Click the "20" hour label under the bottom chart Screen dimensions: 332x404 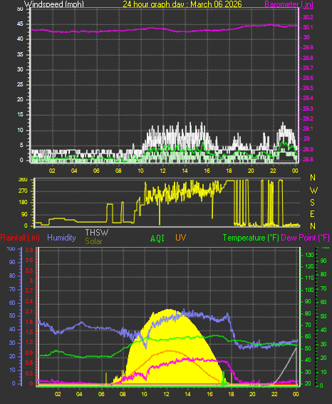click(x=252, y=394)
